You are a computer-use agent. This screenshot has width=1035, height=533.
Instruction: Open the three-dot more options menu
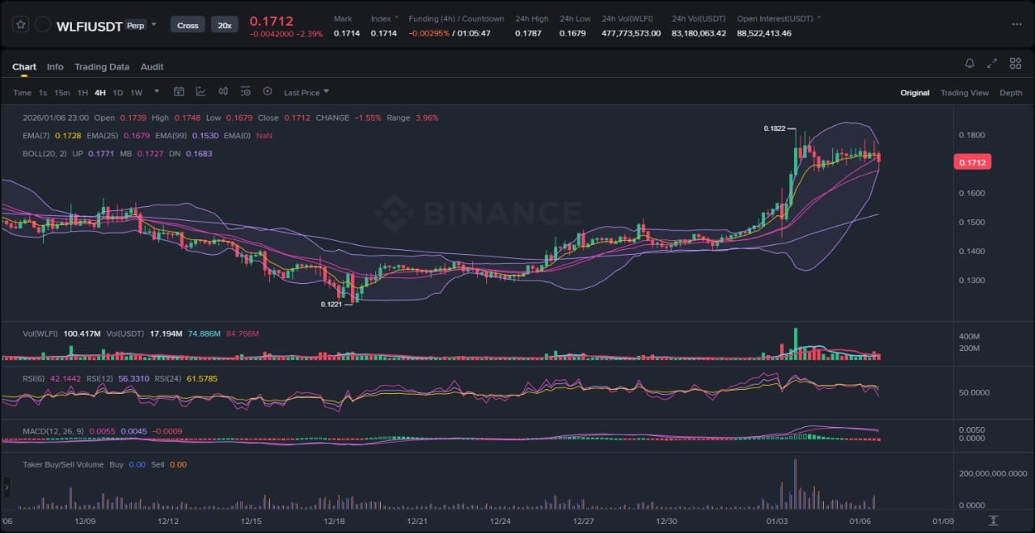click(x=1016, y=25)
